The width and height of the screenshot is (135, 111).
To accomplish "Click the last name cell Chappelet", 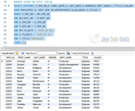I will [x=38, y=101].
